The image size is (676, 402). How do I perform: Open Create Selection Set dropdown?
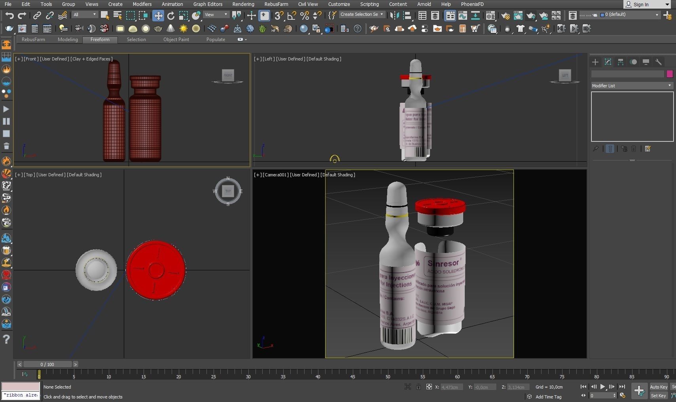pos(362,14)
